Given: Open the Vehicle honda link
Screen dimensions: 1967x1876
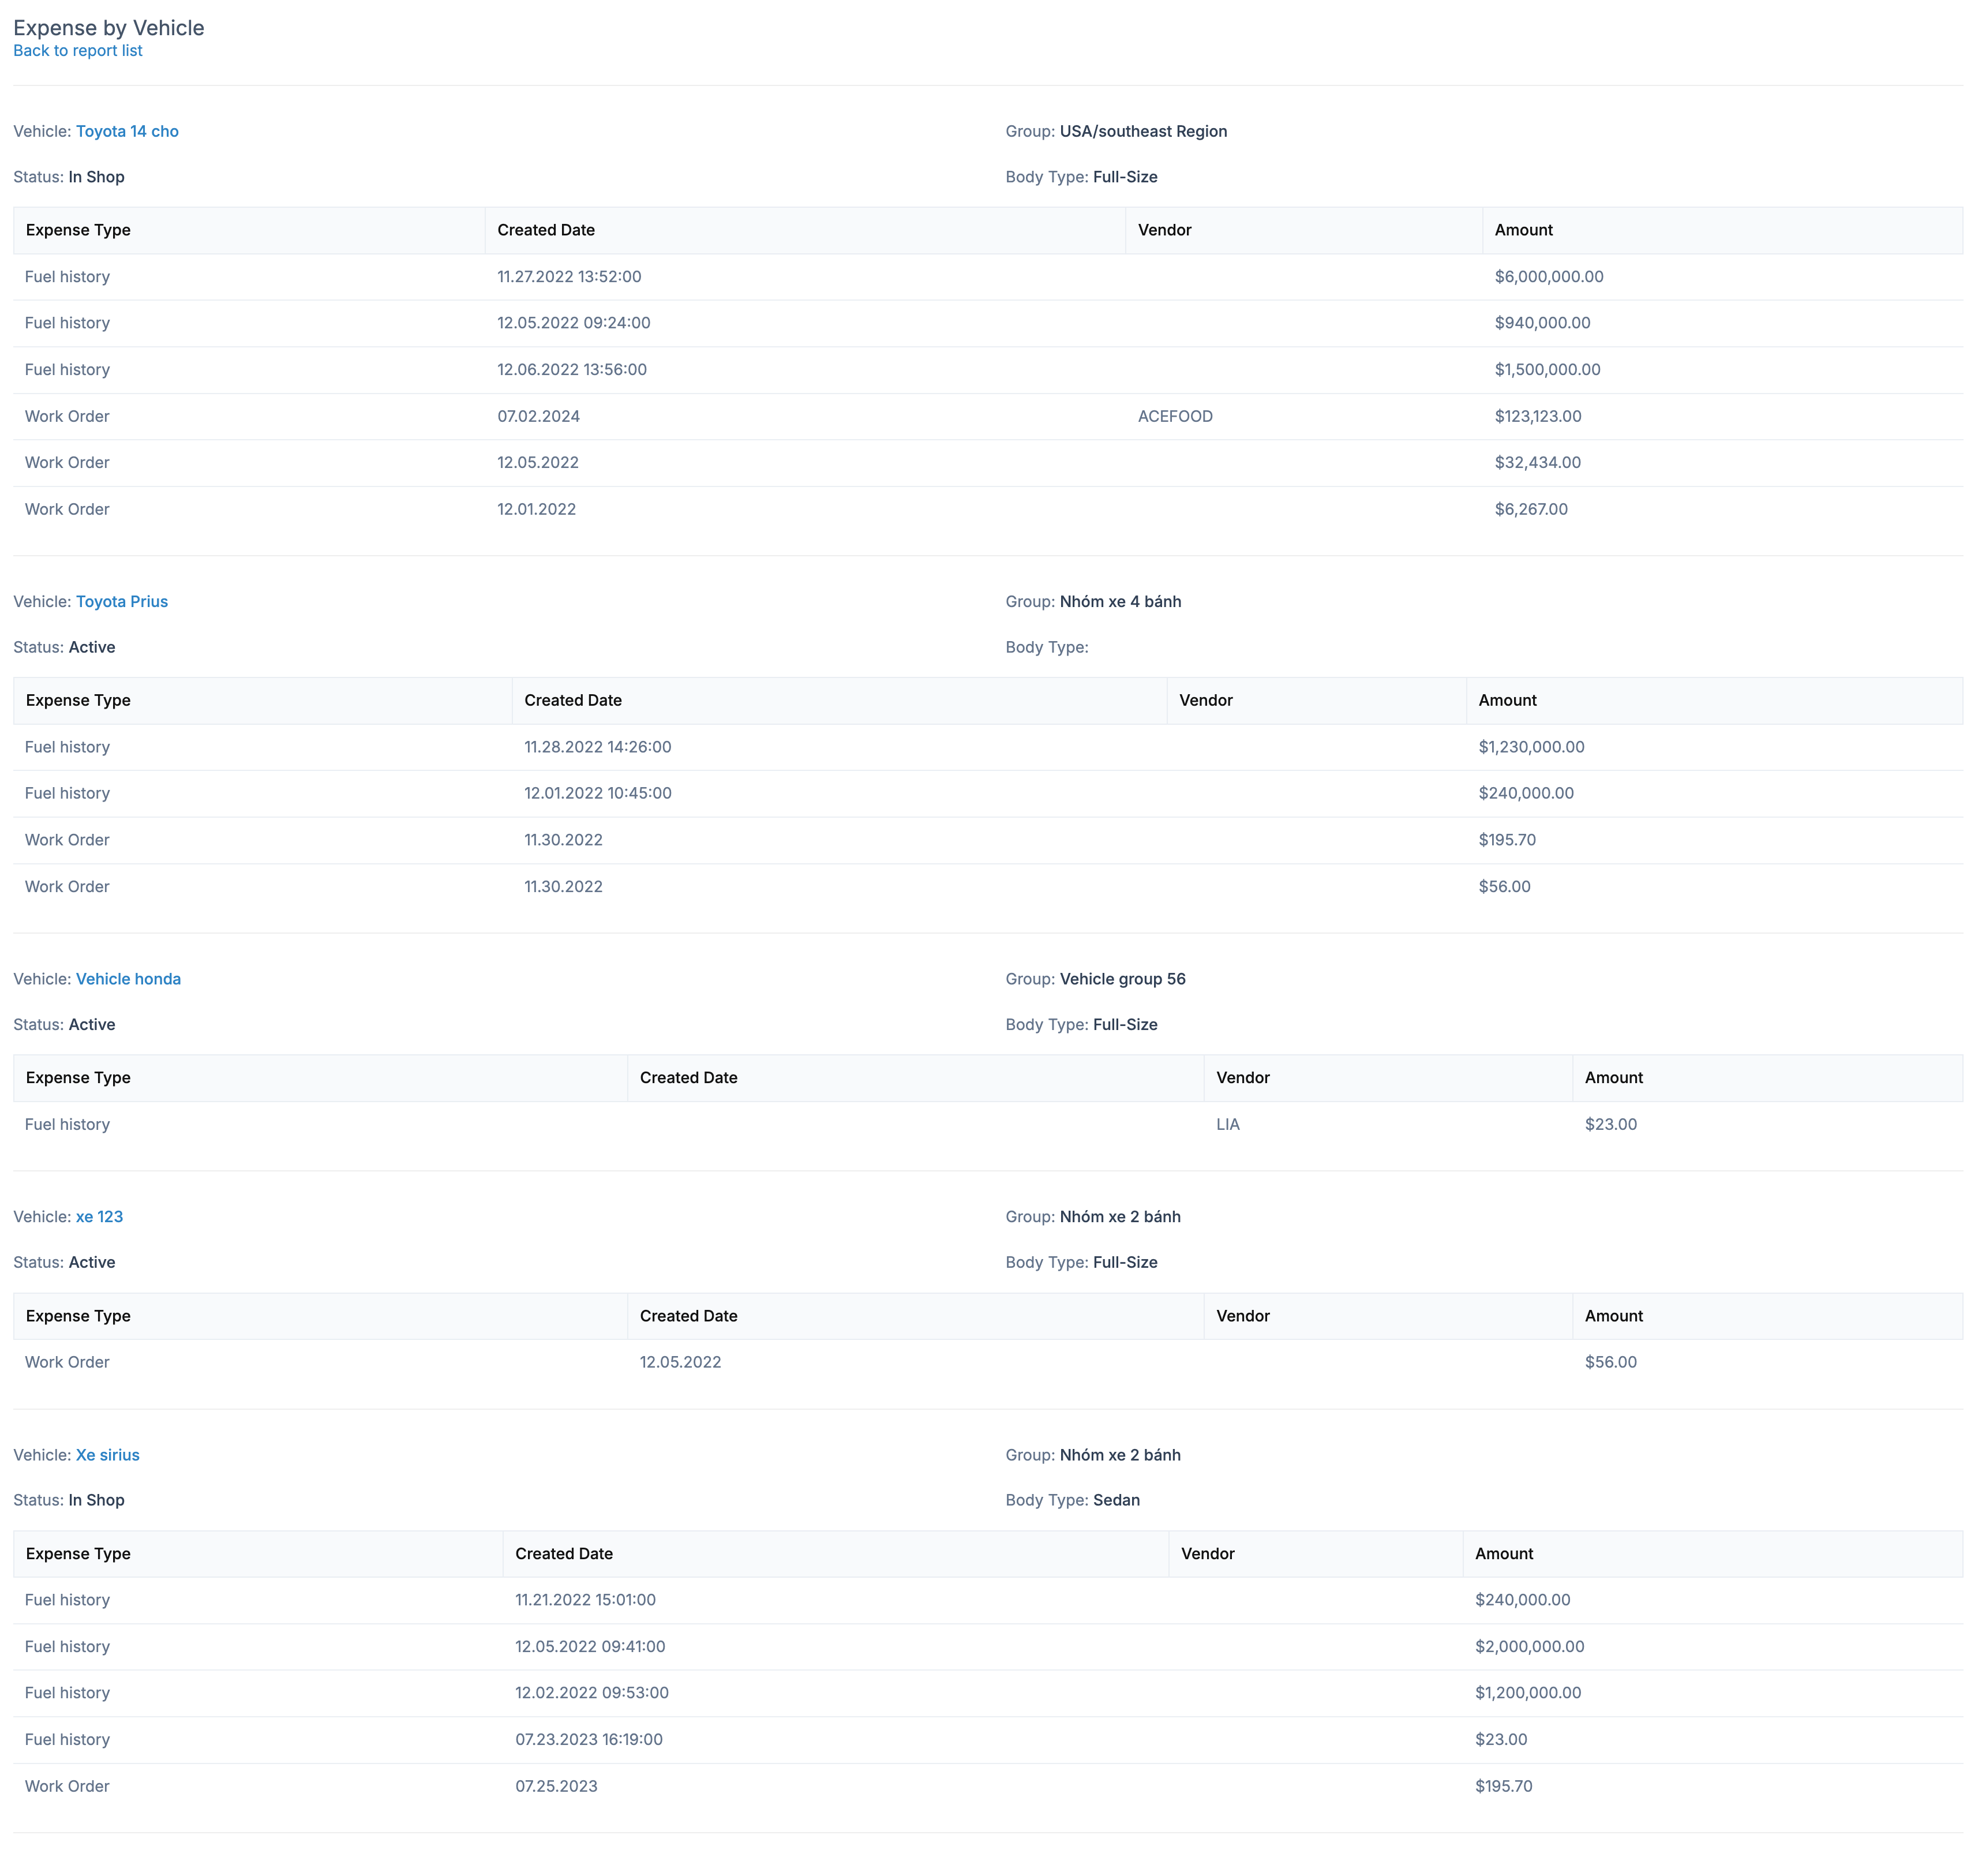Looking at the screenshot, I should 128,979.
